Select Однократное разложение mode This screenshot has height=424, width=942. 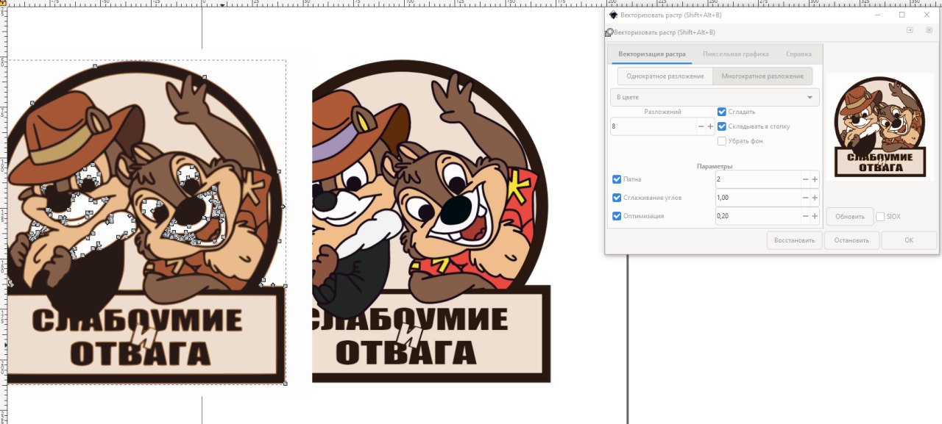tap(665, 76)
